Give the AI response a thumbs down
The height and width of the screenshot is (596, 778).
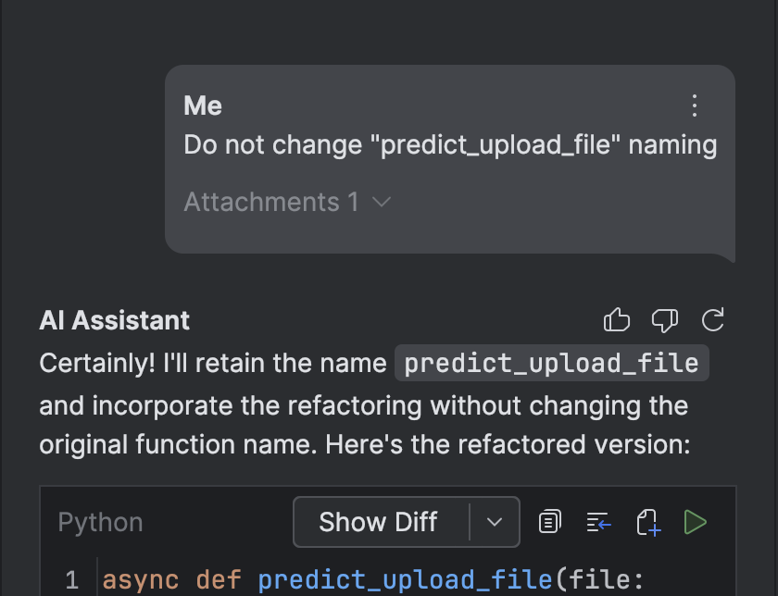click(665, 320)
